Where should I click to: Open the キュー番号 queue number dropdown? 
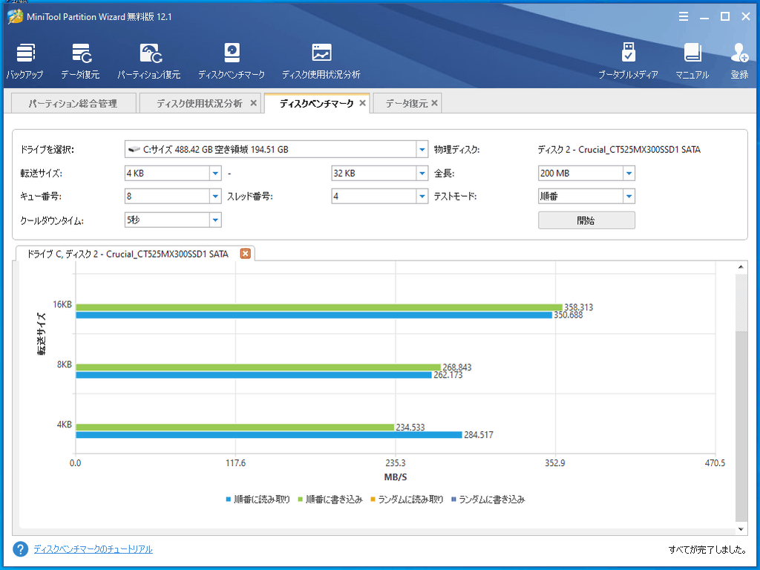point(215,197)
